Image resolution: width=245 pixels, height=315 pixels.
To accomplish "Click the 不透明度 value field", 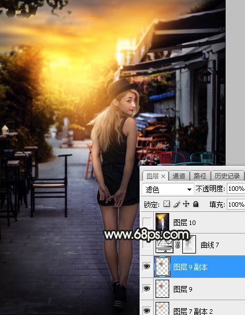I will point(236,189).
